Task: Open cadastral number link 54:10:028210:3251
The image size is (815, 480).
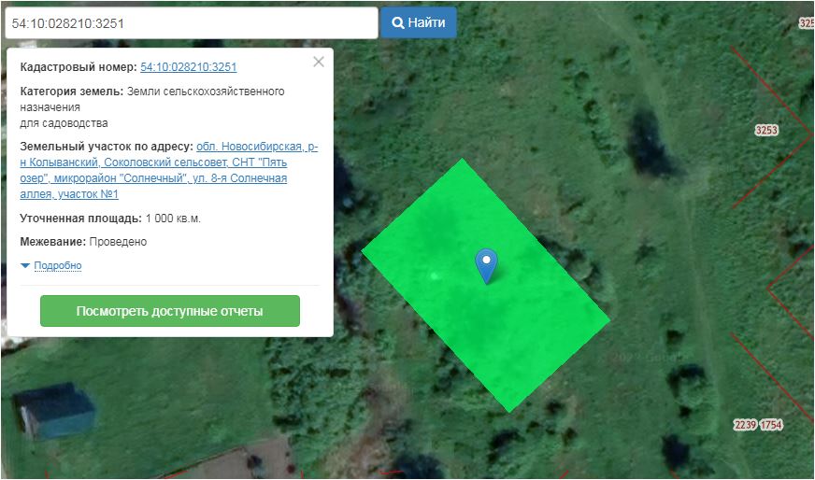Action: pos(188,67)
